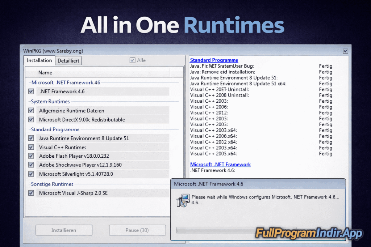The image size is (371, 247).
Task: Uncheck Allgemeine Runtime Dateien
Action: click(x=31, y=110)
